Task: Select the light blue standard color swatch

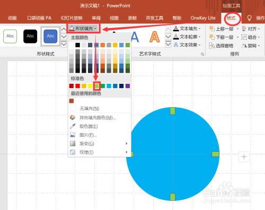Action: click(x=109, y=86)
